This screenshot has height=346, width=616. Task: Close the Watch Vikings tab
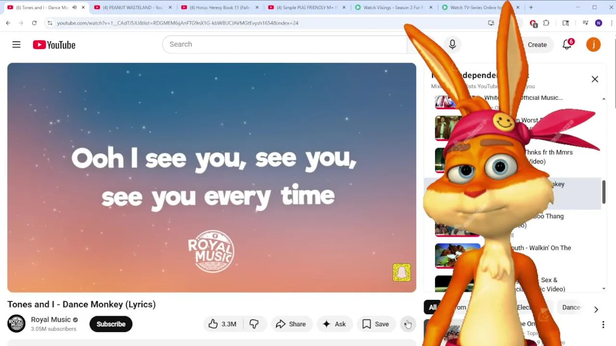pos(431,8)
